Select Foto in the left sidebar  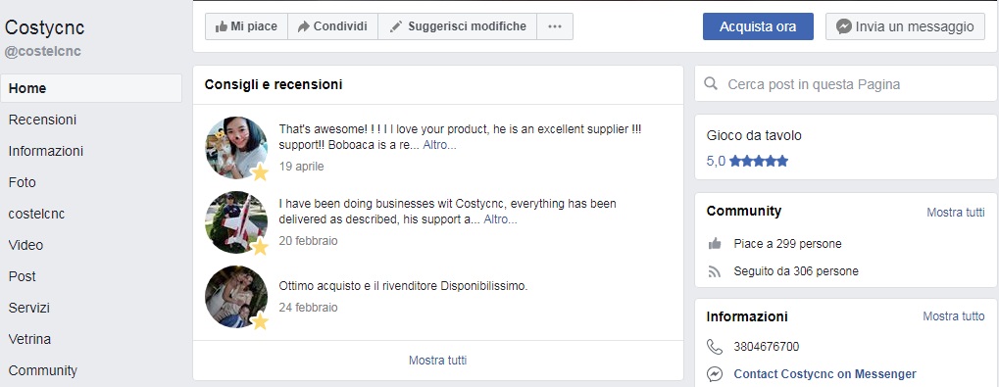23,182
